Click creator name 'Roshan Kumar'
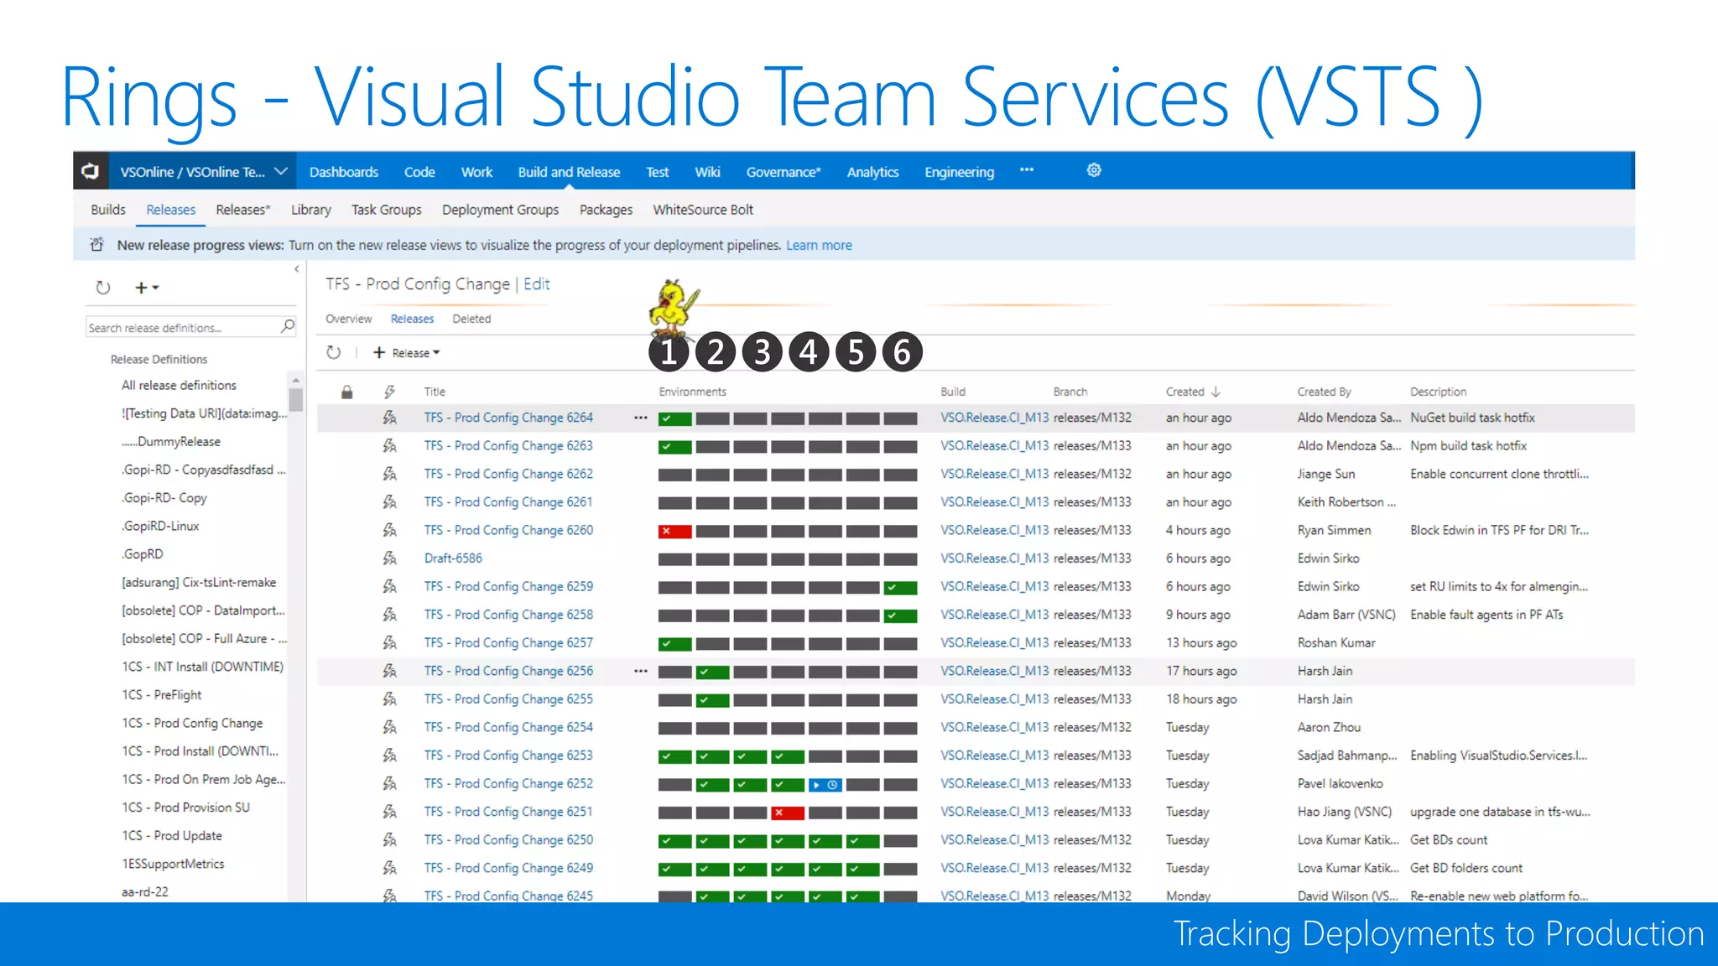Screen dimensions: 1718x966 [1336, 643]
